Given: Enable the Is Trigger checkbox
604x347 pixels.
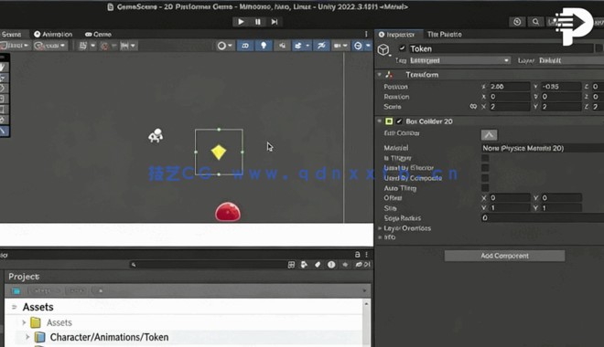Looking at the screenshot, I should 485,158.
